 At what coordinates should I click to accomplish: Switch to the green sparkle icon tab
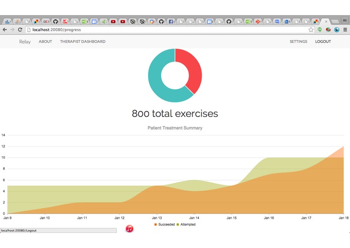click(x=104, y=22)
